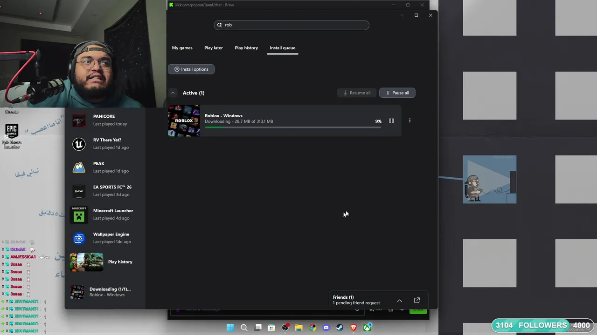Click the Downloading (1/1) Roblox status item
The height and width of the screenshot is (335, 597).
click(105, 292)
